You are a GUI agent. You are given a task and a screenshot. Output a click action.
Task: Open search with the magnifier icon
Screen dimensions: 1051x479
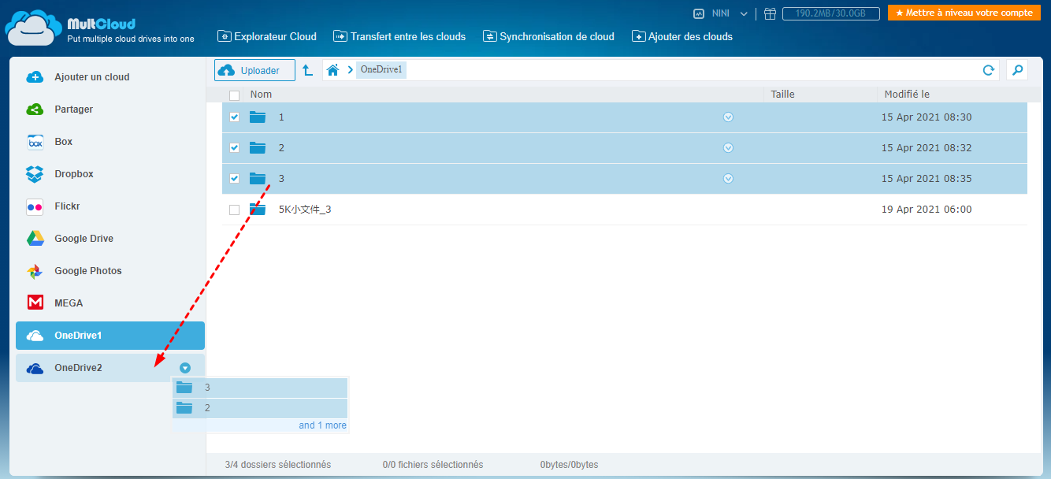pos(1018,70)
